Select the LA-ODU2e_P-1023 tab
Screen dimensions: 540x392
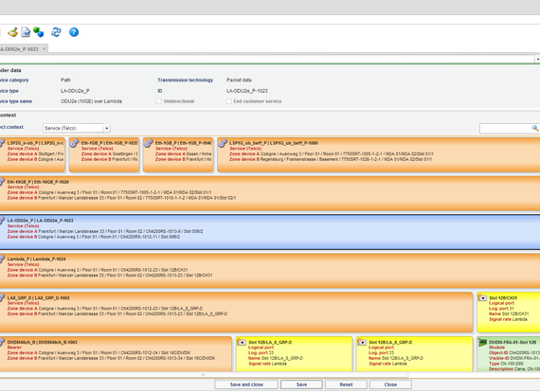point(19,49)
